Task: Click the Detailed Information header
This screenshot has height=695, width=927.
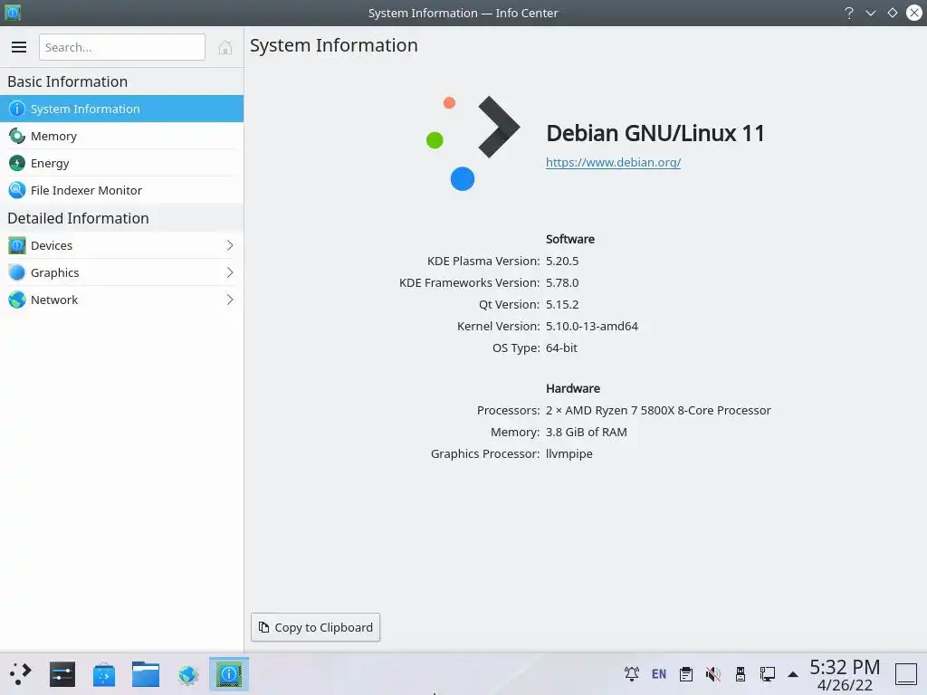Action: [x=78, y=218]
